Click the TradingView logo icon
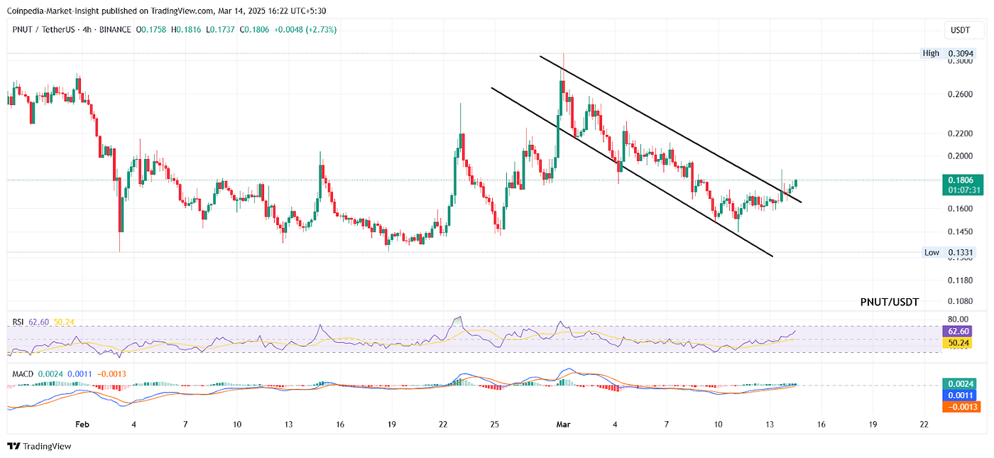Image resolution: width=994 pixels, height=458 pixels. 13,446
